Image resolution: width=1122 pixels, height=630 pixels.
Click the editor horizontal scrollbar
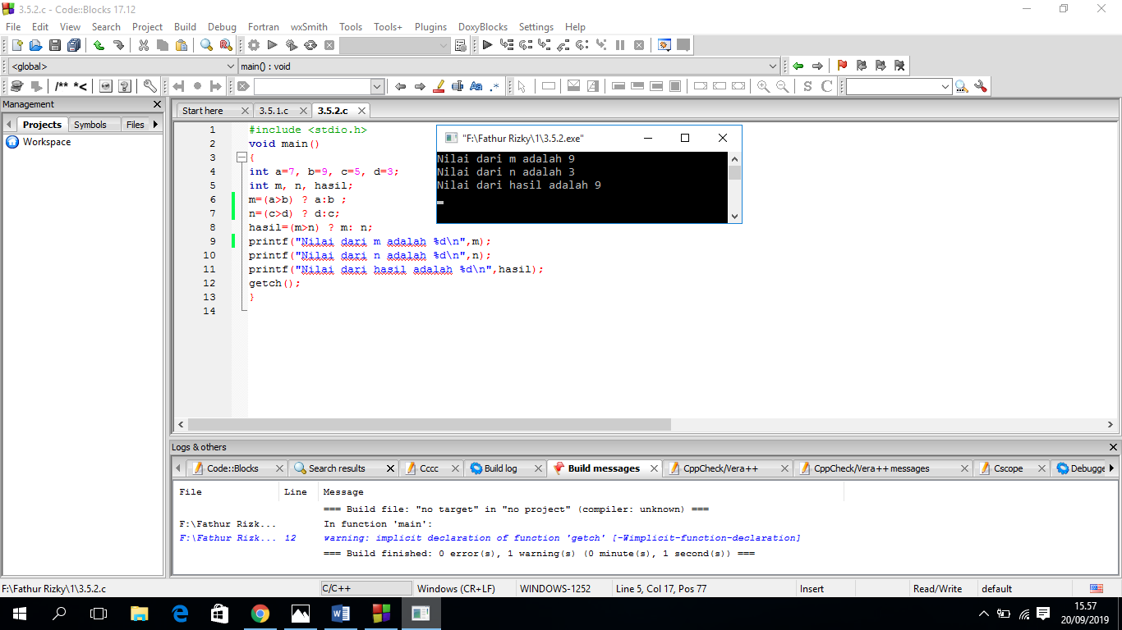coord(429,425)
